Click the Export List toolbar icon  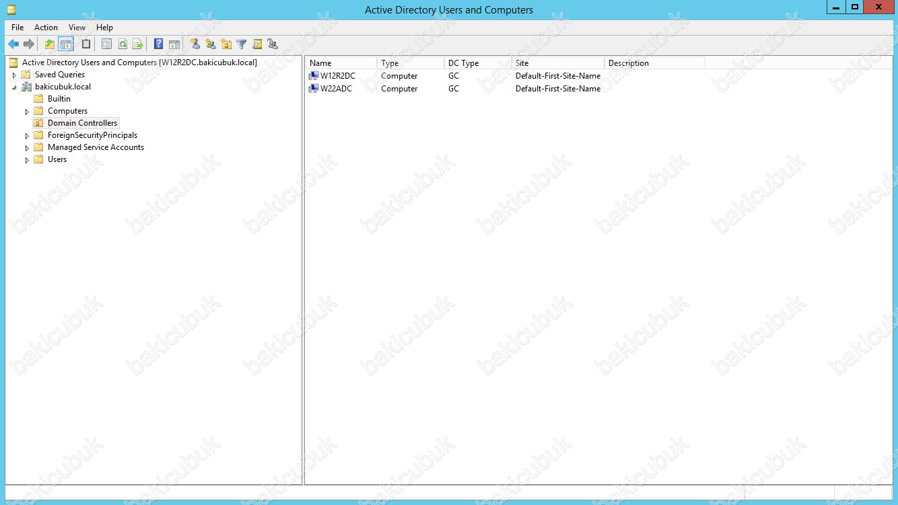pos(138,44)
